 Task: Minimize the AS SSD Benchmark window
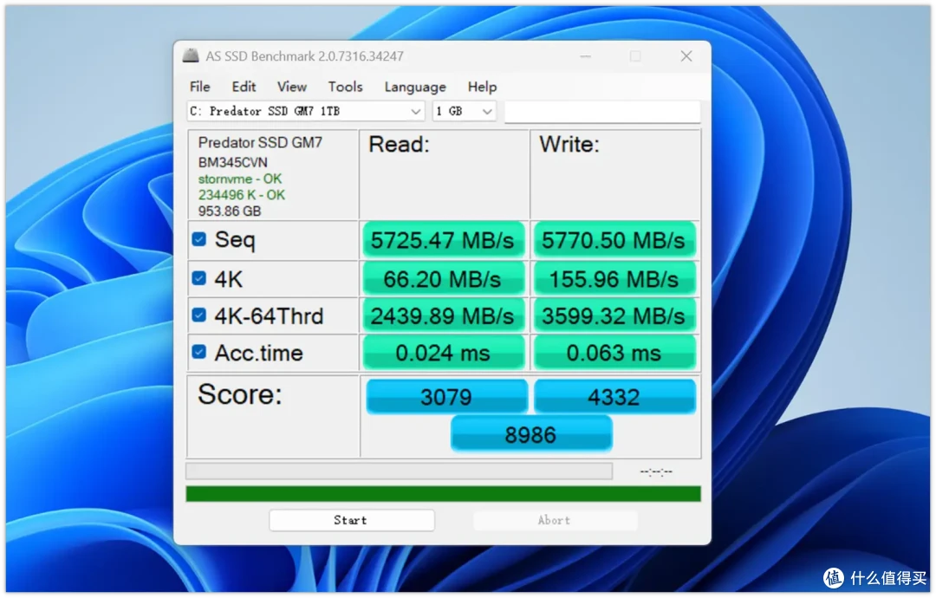586,56
